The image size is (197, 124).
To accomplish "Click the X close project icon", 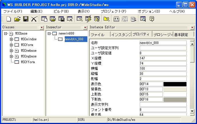I will [34, 19].
